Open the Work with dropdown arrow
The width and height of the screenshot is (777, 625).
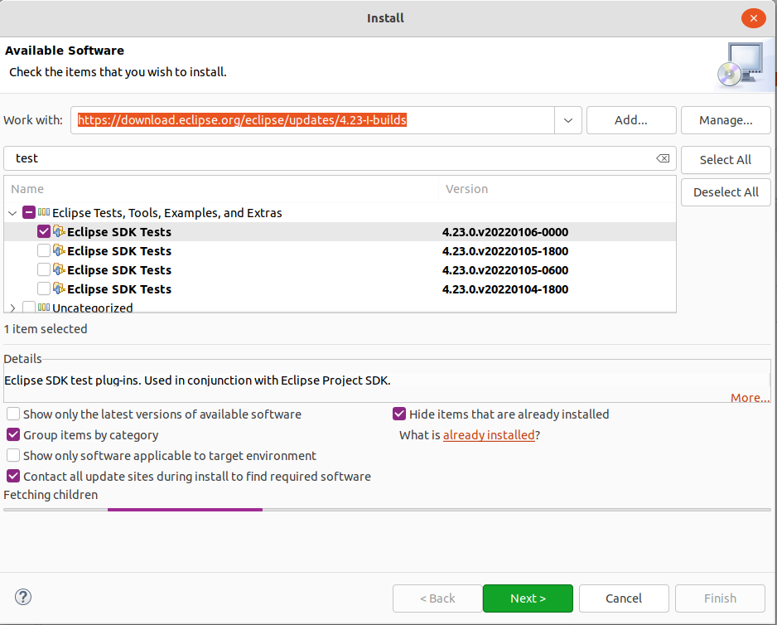coord(568,120)
